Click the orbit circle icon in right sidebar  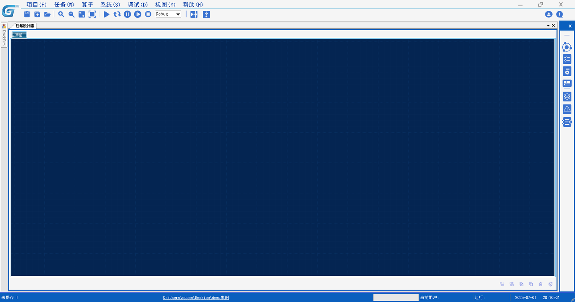tap(567, 47)
